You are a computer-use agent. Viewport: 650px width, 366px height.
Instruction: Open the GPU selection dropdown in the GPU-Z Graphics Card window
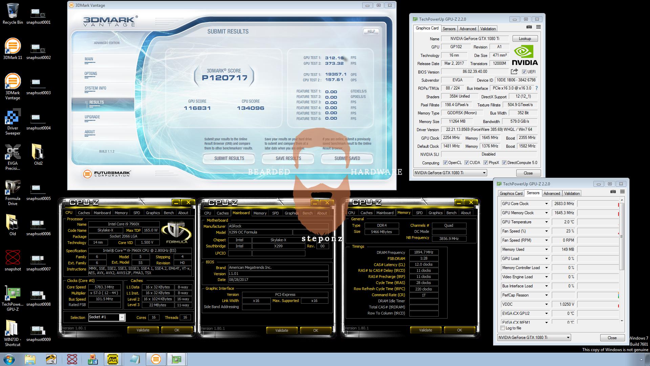click(450, 173)
